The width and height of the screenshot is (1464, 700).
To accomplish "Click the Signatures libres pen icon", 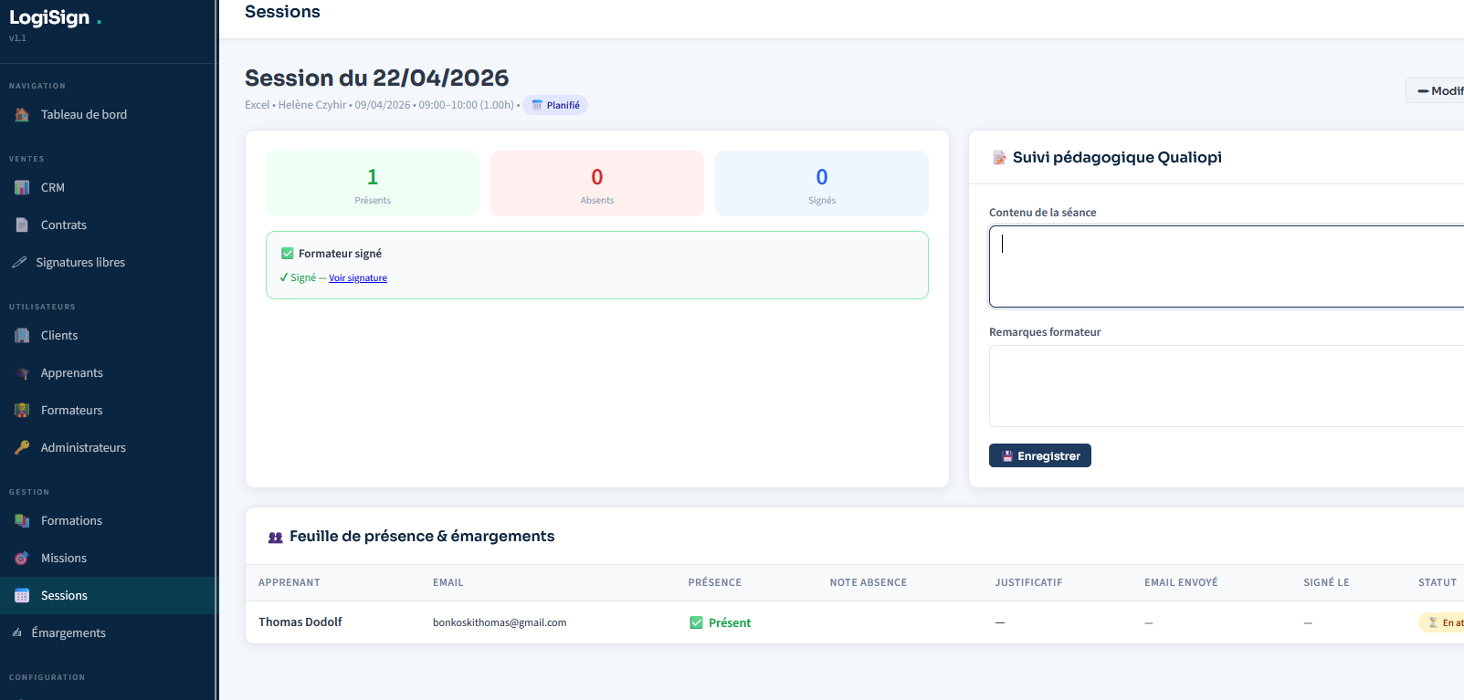I will coord(19,263).
